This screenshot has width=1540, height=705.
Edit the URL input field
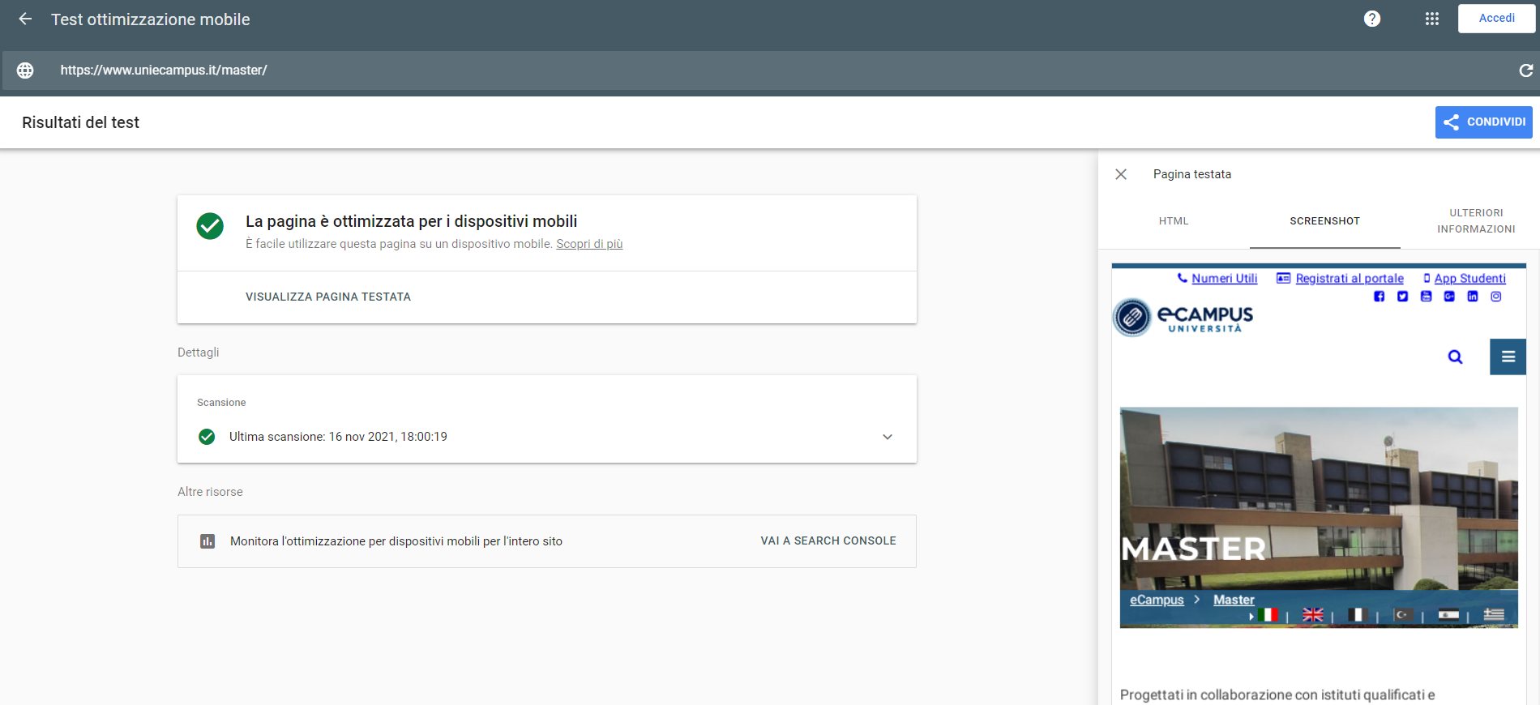pos(729,70)
